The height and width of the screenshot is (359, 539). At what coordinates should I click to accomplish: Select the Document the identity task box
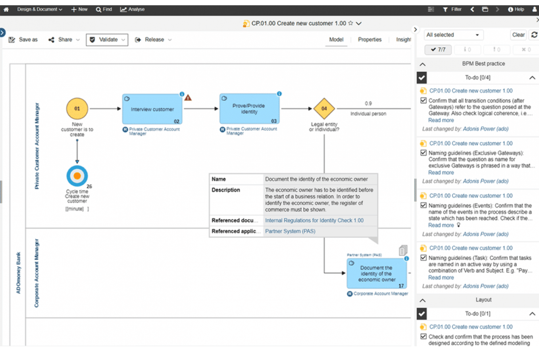pyautogui.click(x=377, y=274)
